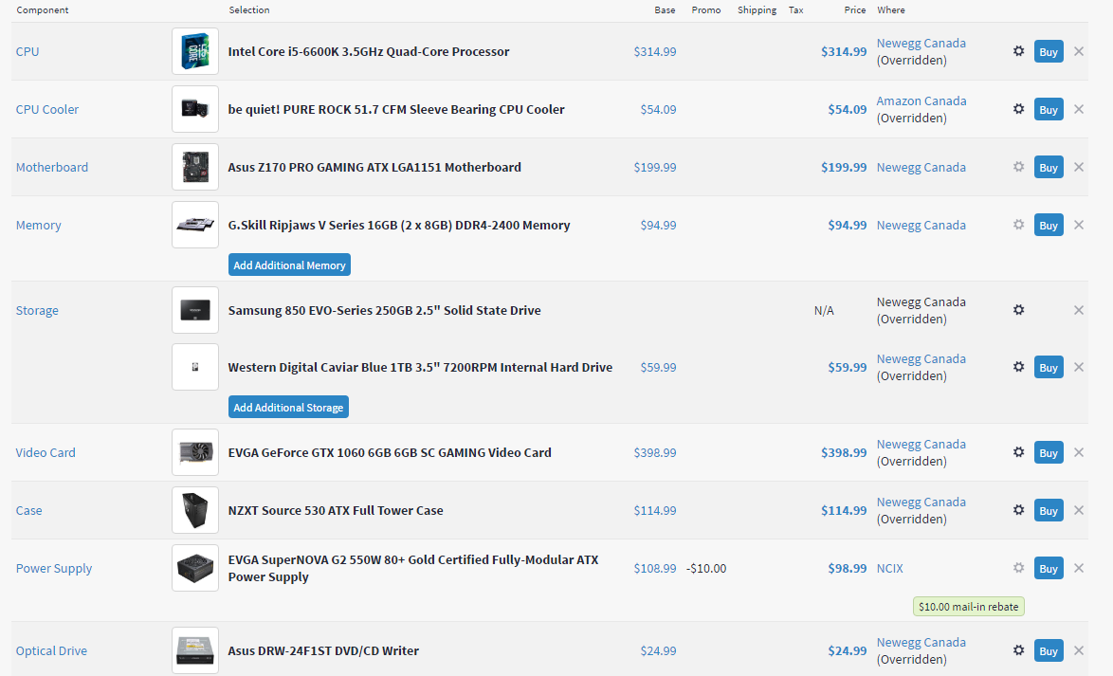Viewport: 1113px width, 676px height.
Task: Click the Asus DVD writer thumbnail
Action: tap(195, 649)
